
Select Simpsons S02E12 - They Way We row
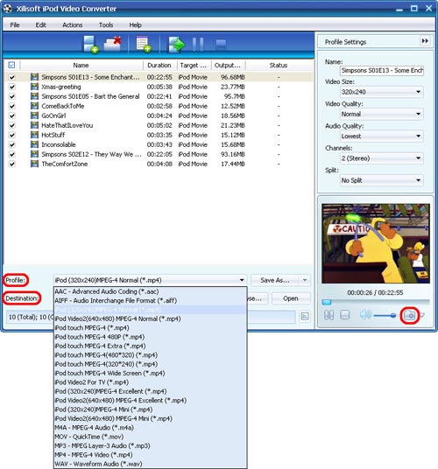[159, 154]
